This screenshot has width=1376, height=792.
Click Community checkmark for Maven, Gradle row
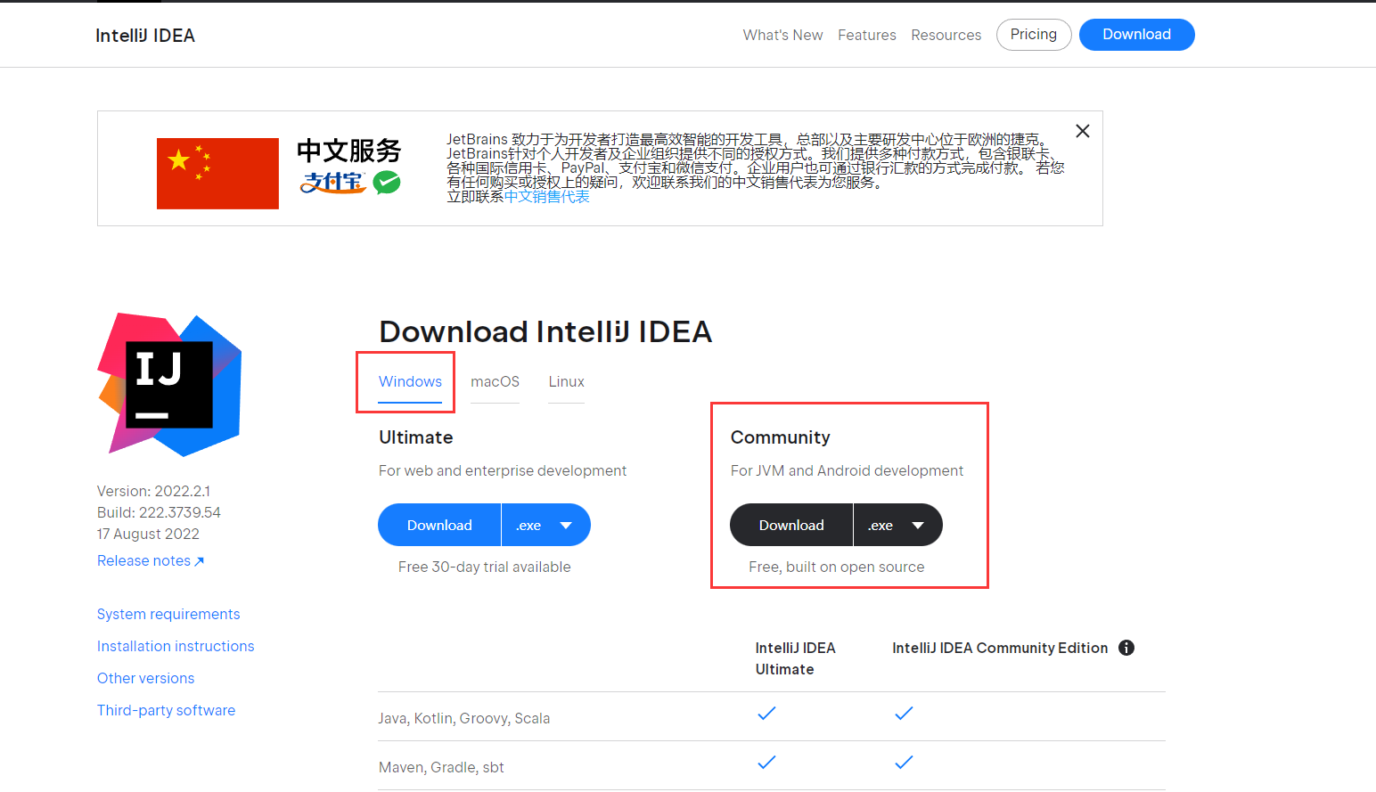(904, 762)
